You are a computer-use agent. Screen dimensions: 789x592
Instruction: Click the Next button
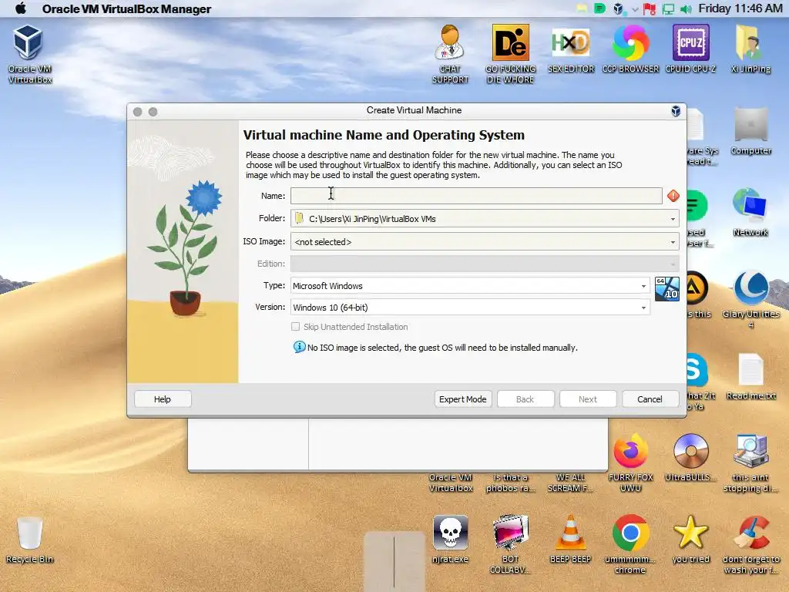click(588, 399)
